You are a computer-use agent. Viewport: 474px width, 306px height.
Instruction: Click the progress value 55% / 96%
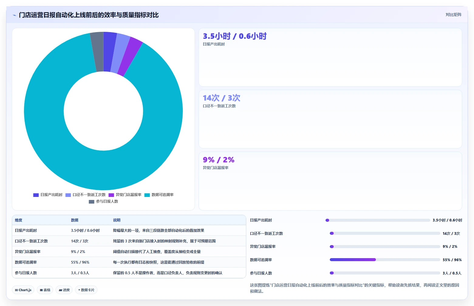[452, 260]
